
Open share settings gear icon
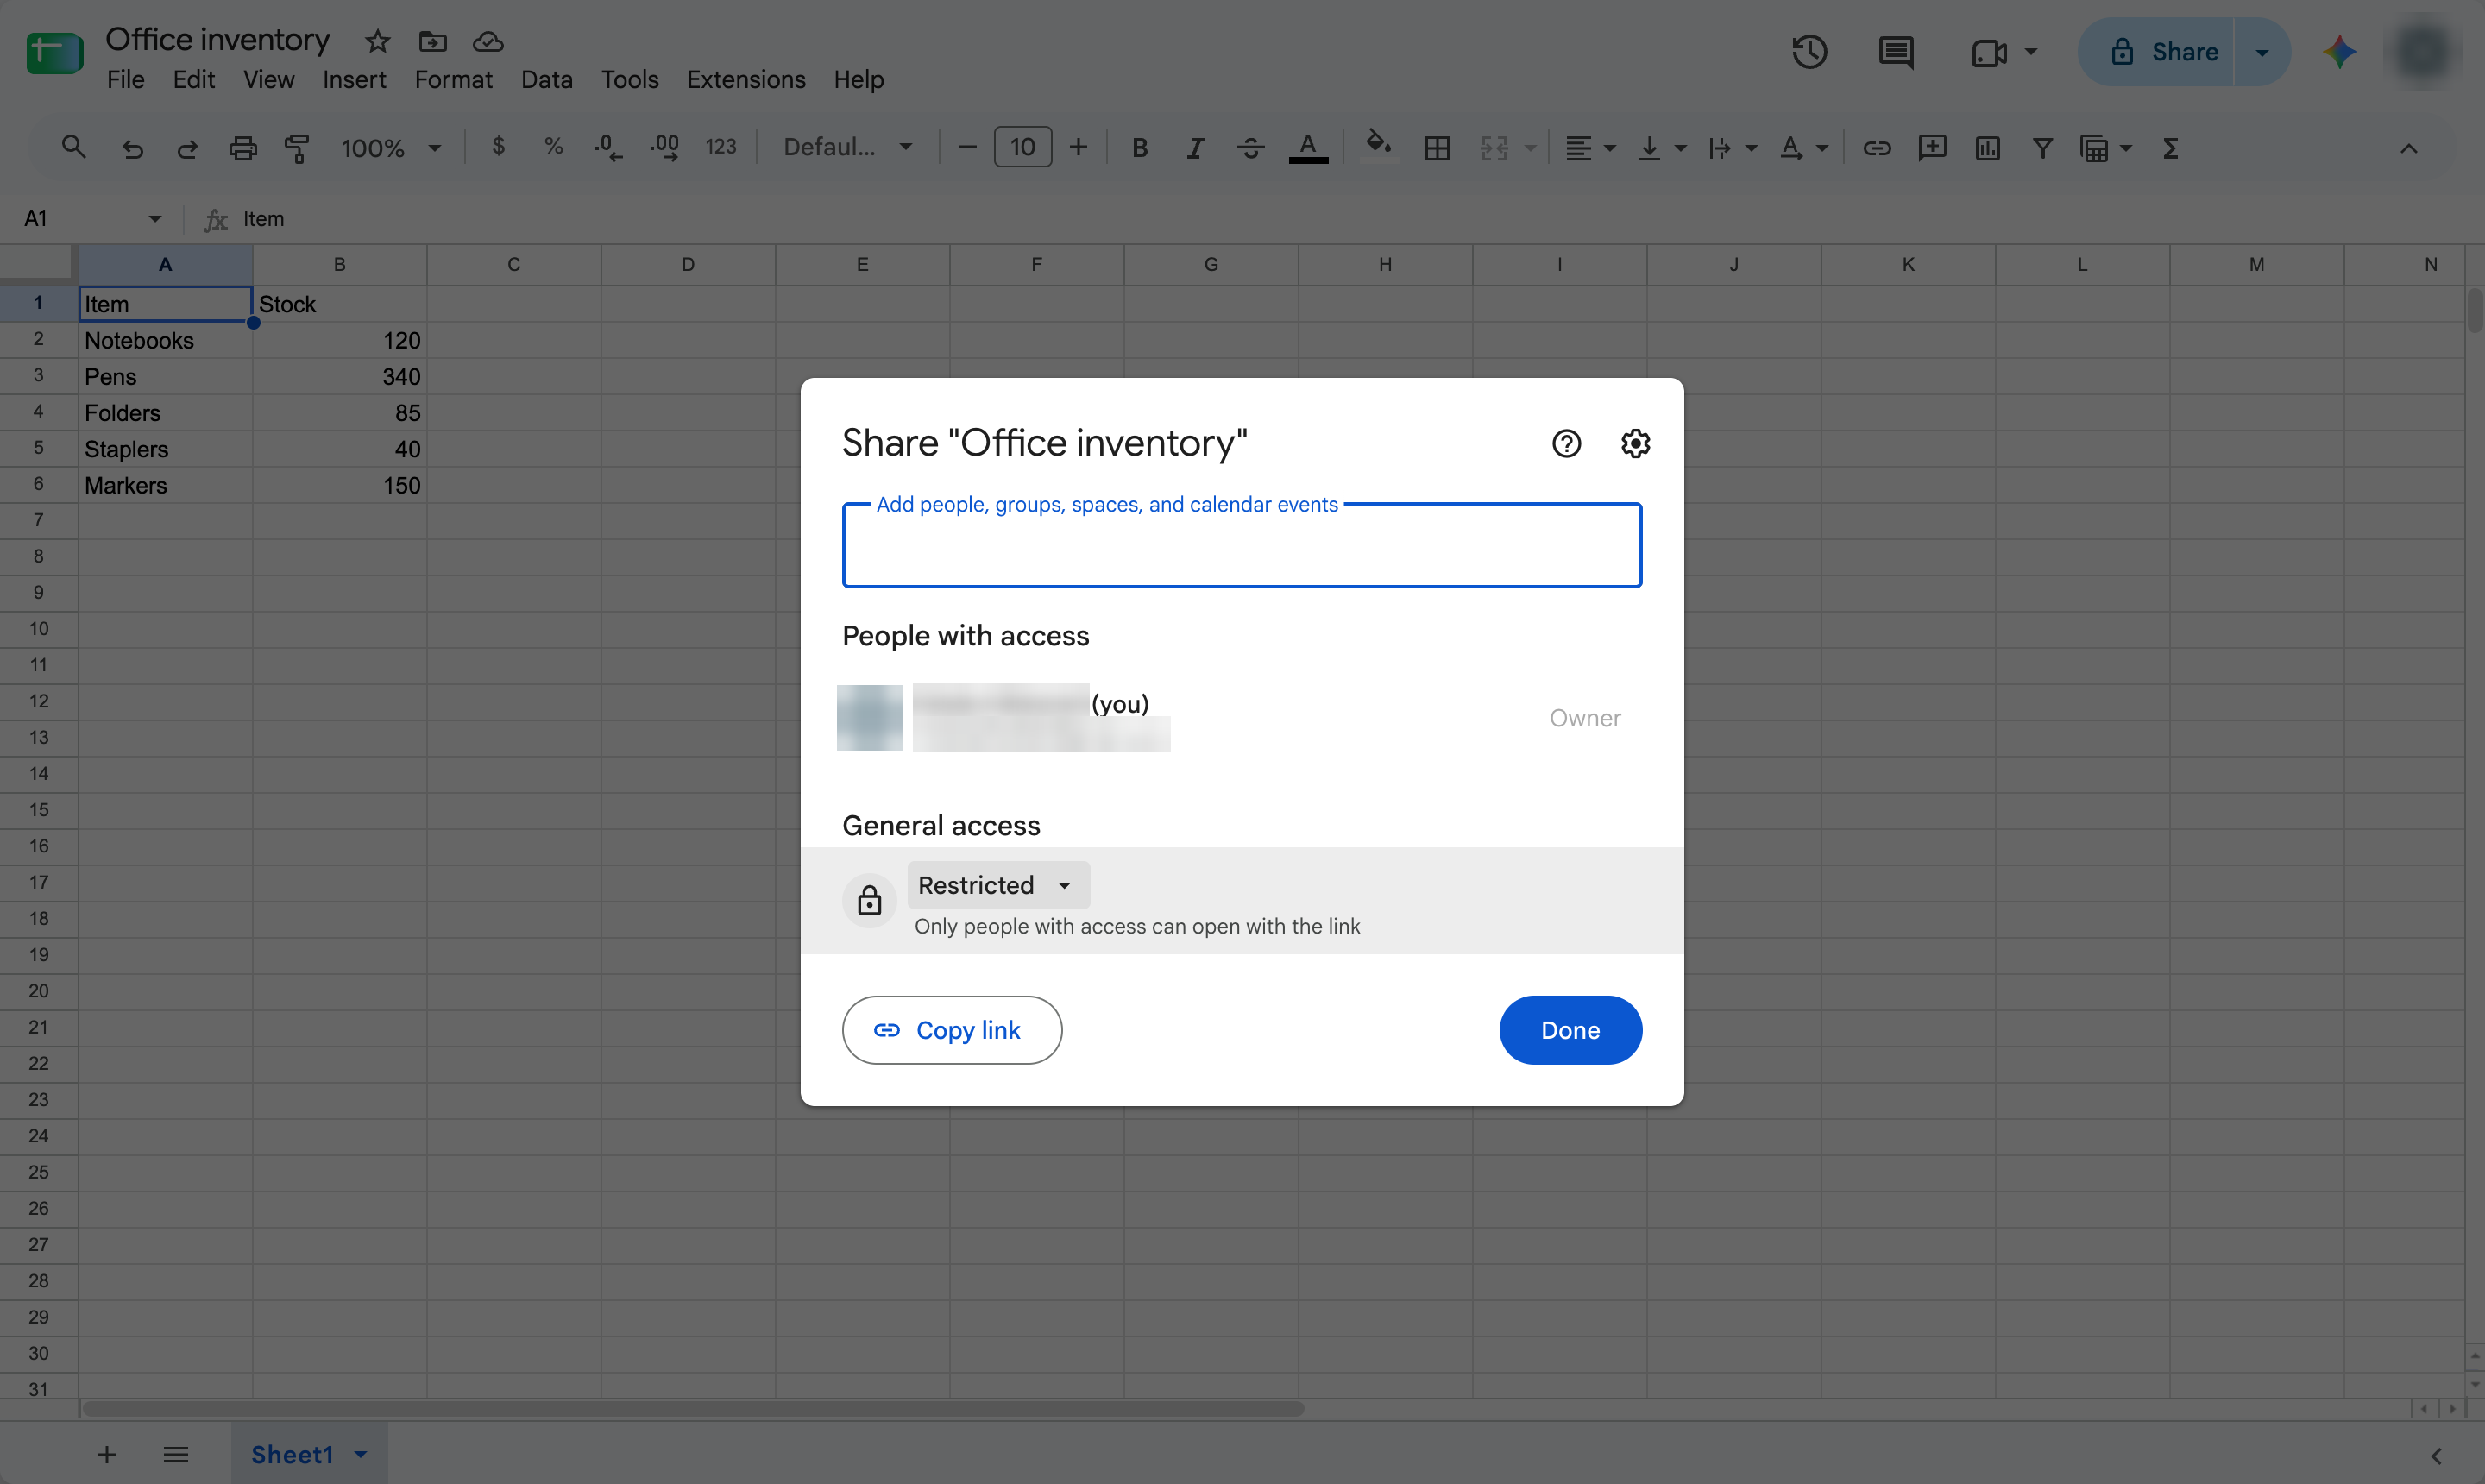tap(1635, 443)
